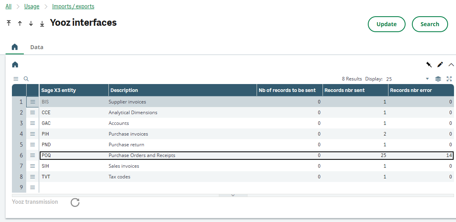
Task: Open the Usage breadcrumb link
Action: (32, 6)
